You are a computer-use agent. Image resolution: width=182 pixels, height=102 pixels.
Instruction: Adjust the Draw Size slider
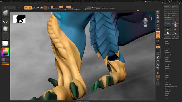tap(92, 8)
